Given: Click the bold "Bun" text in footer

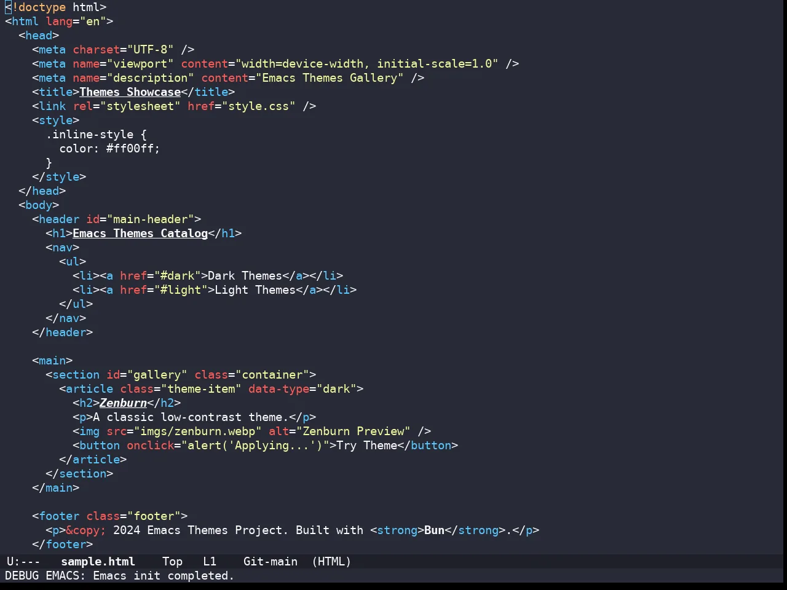Looking at the screenshot, I should [x=434, y=530].
